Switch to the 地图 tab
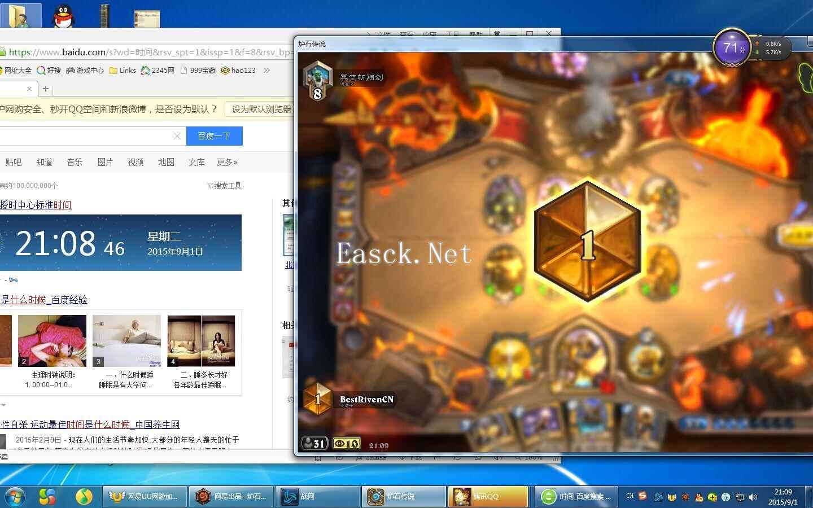The height and width of the screenshot is (508, 813). point(166,163)
